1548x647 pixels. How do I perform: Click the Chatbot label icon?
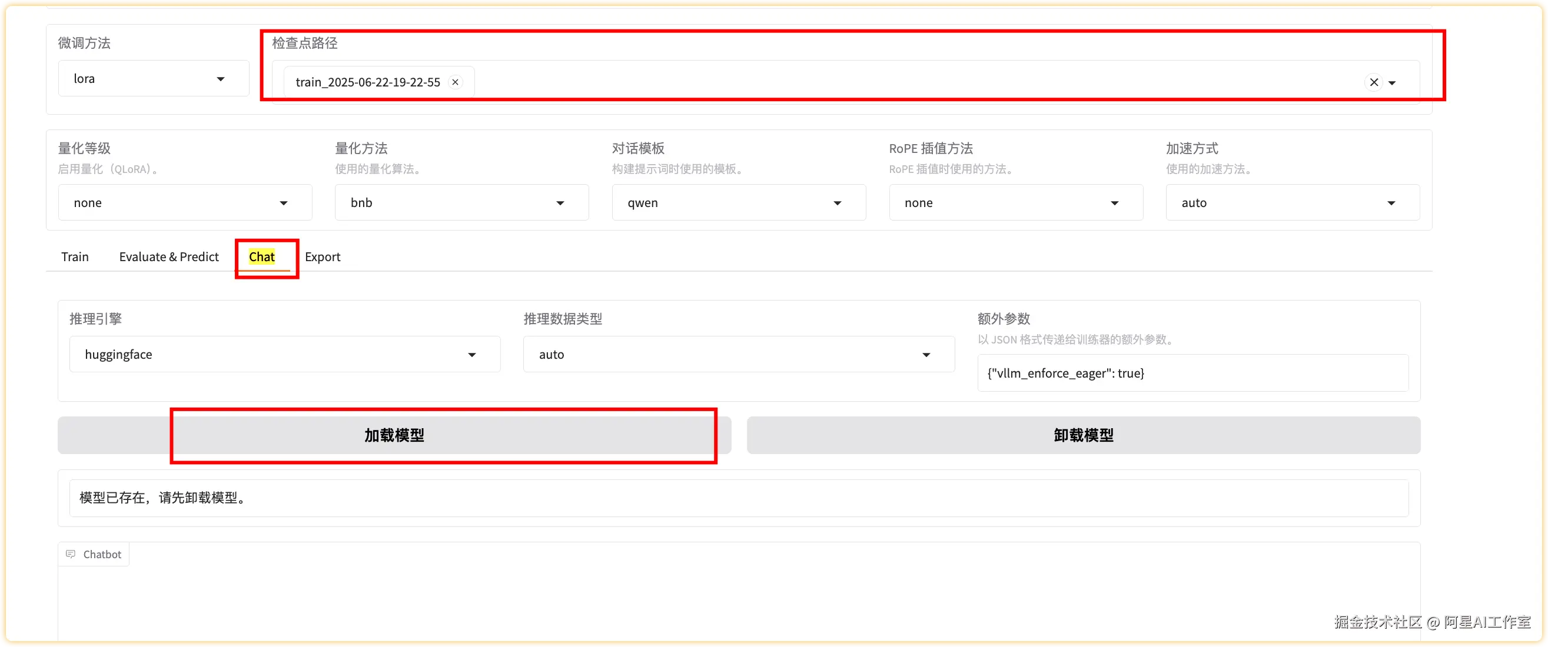click(x=71, y=554)
